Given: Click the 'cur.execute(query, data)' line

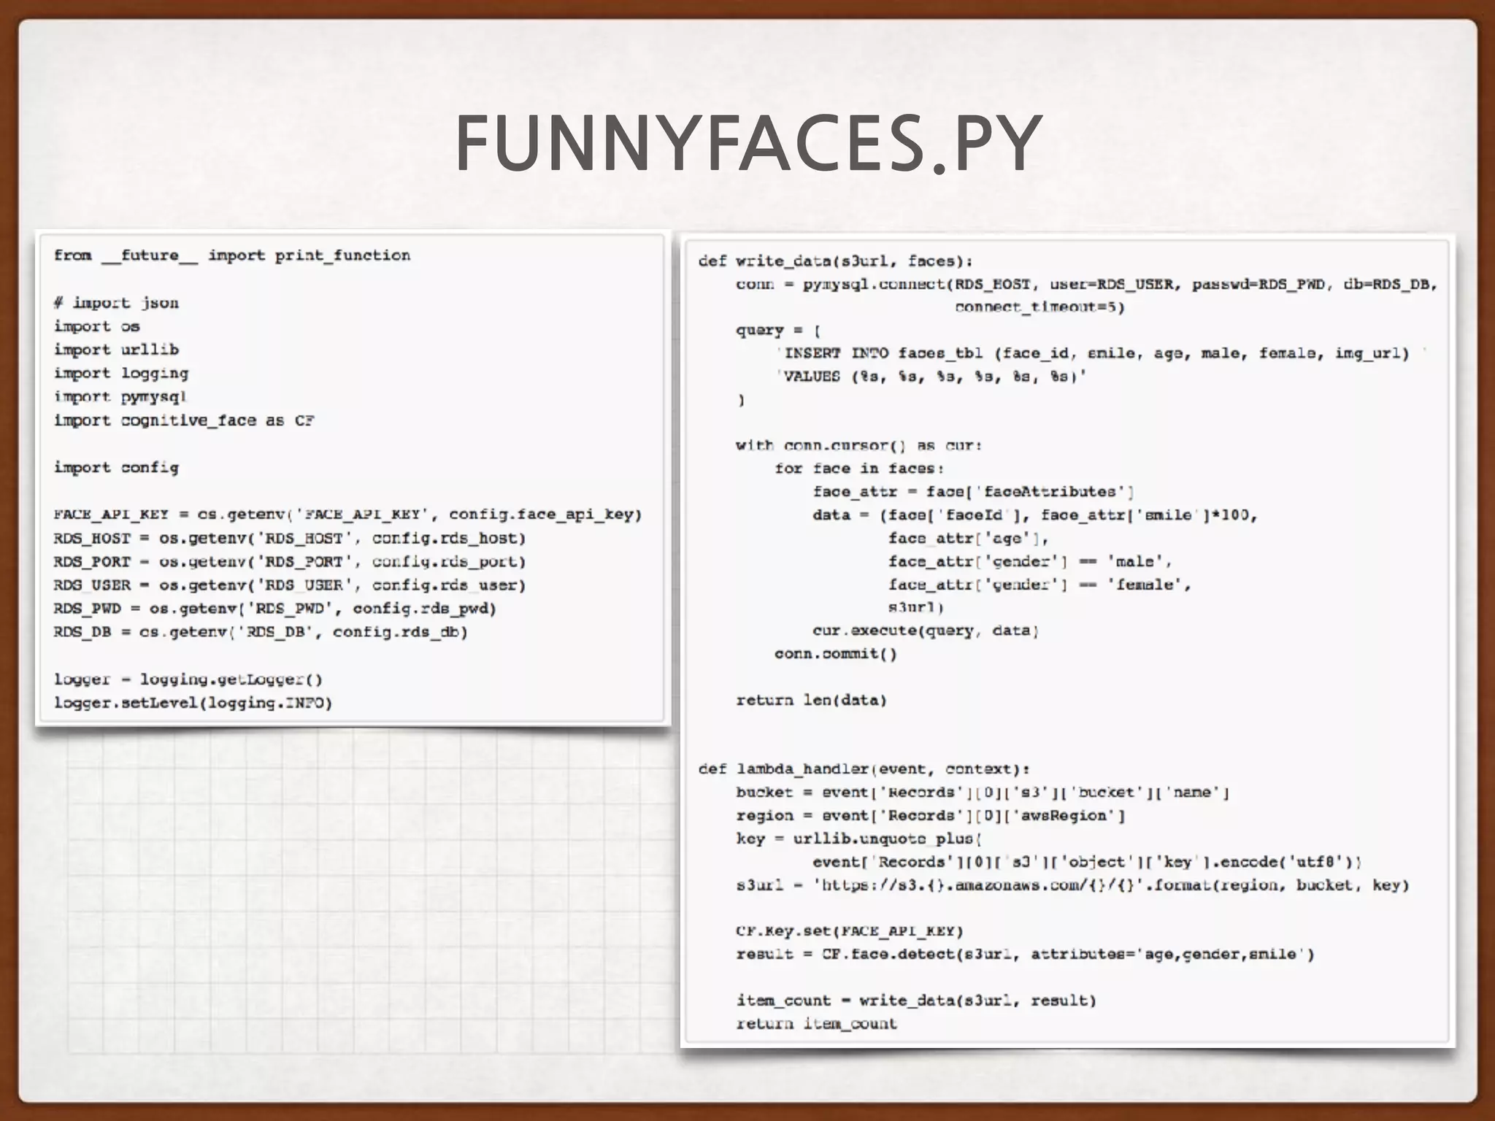Looking at the screenshot, I should click(x=926, y=630).
